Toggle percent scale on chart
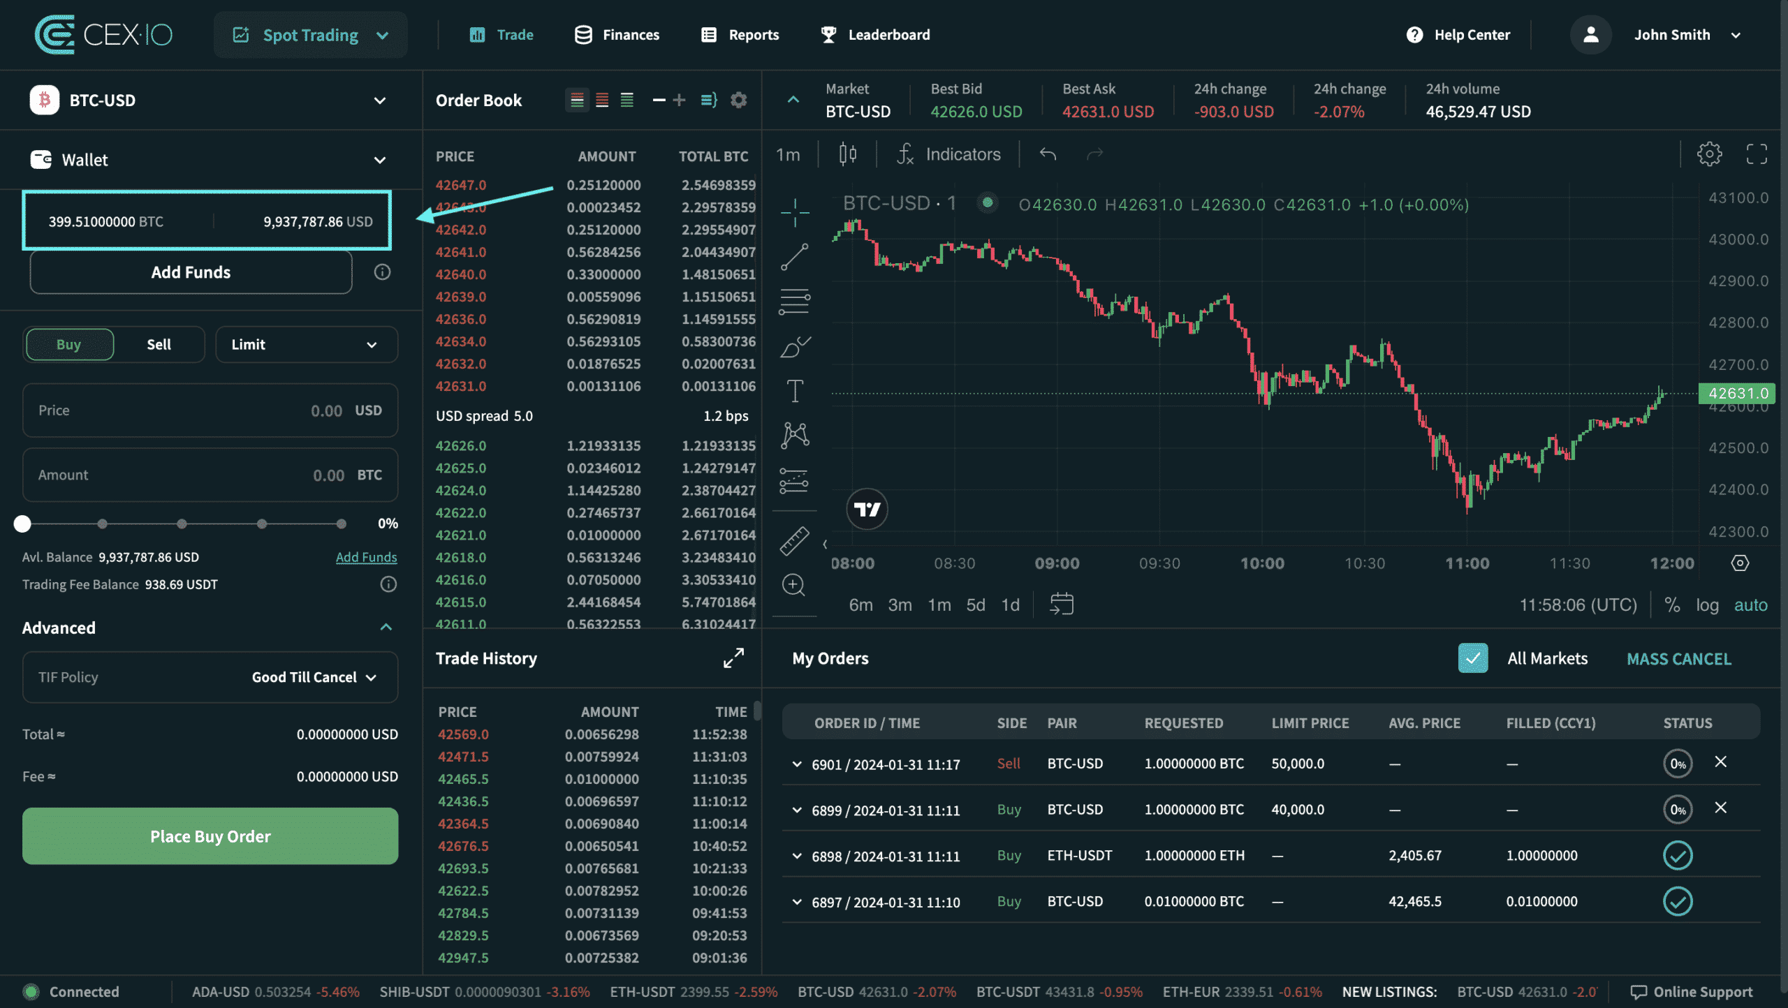The width and height of the screenshot is (1788, 1008). (1672, 605)
